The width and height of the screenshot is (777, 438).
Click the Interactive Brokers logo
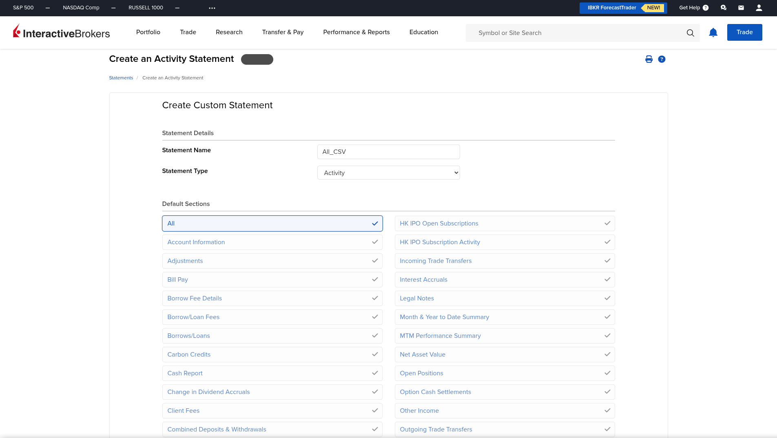pos(62,32)
